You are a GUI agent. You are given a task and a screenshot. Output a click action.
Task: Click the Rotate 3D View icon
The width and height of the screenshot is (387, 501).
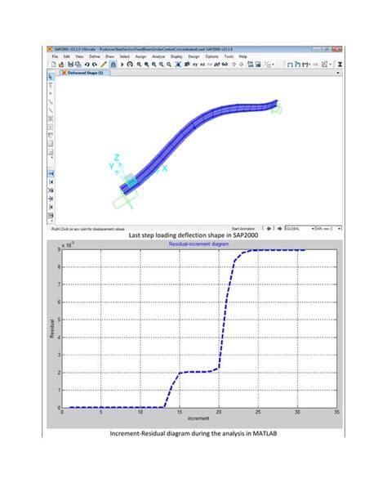pos(217,65)
